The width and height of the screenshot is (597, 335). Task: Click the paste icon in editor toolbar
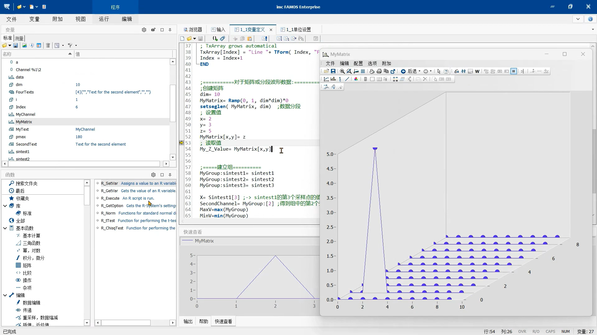250,38
